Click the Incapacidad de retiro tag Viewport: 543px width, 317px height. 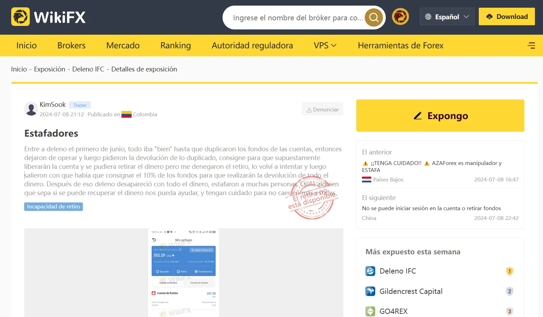coord(53,207)
